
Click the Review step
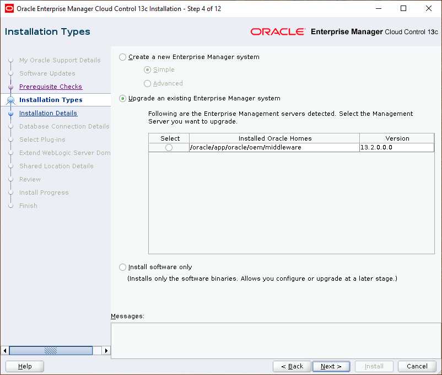click(x=30, y=179)
